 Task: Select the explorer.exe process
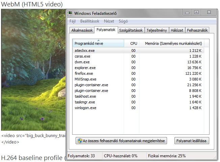click(138, 68)
